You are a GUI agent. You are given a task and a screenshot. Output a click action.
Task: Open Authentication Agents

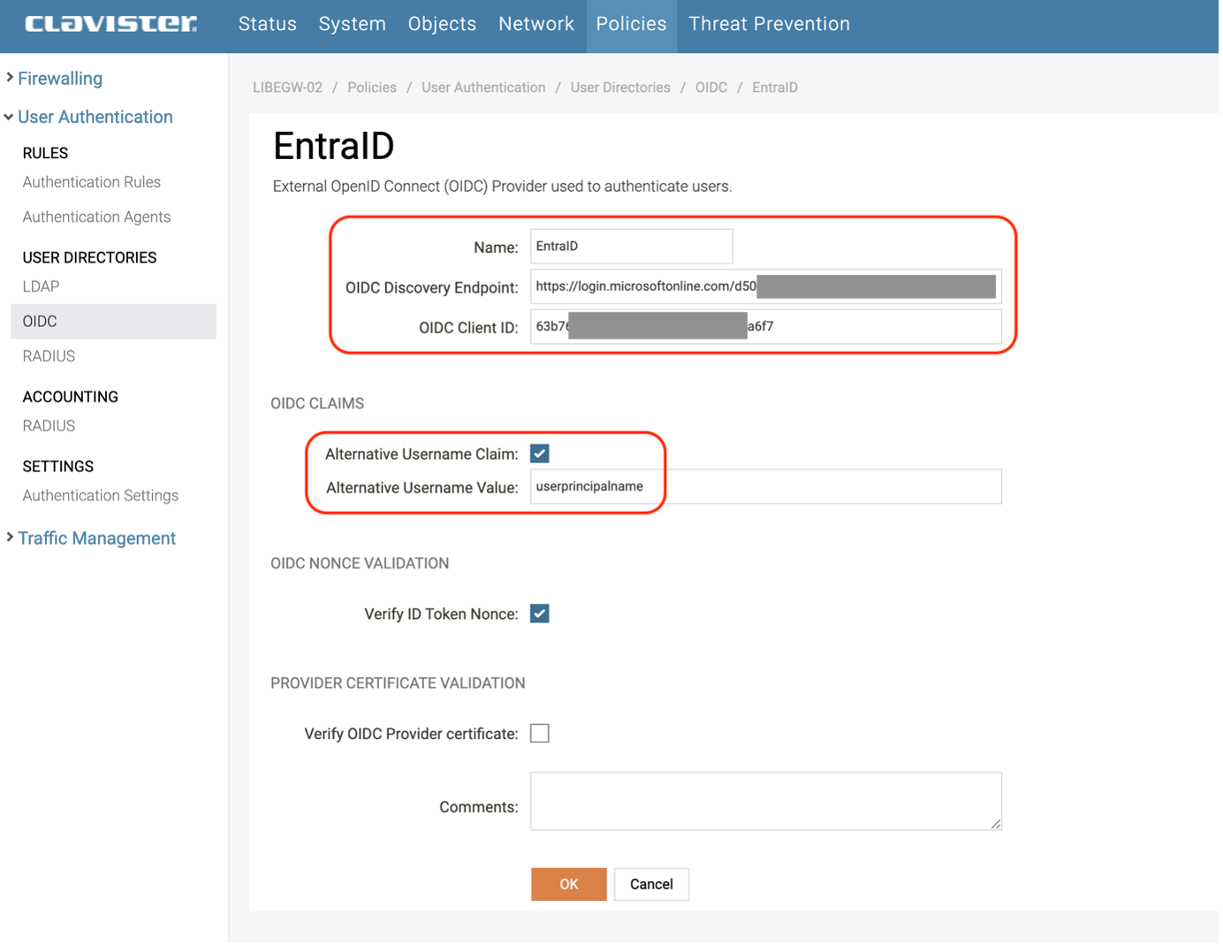(x=96, y=217)
